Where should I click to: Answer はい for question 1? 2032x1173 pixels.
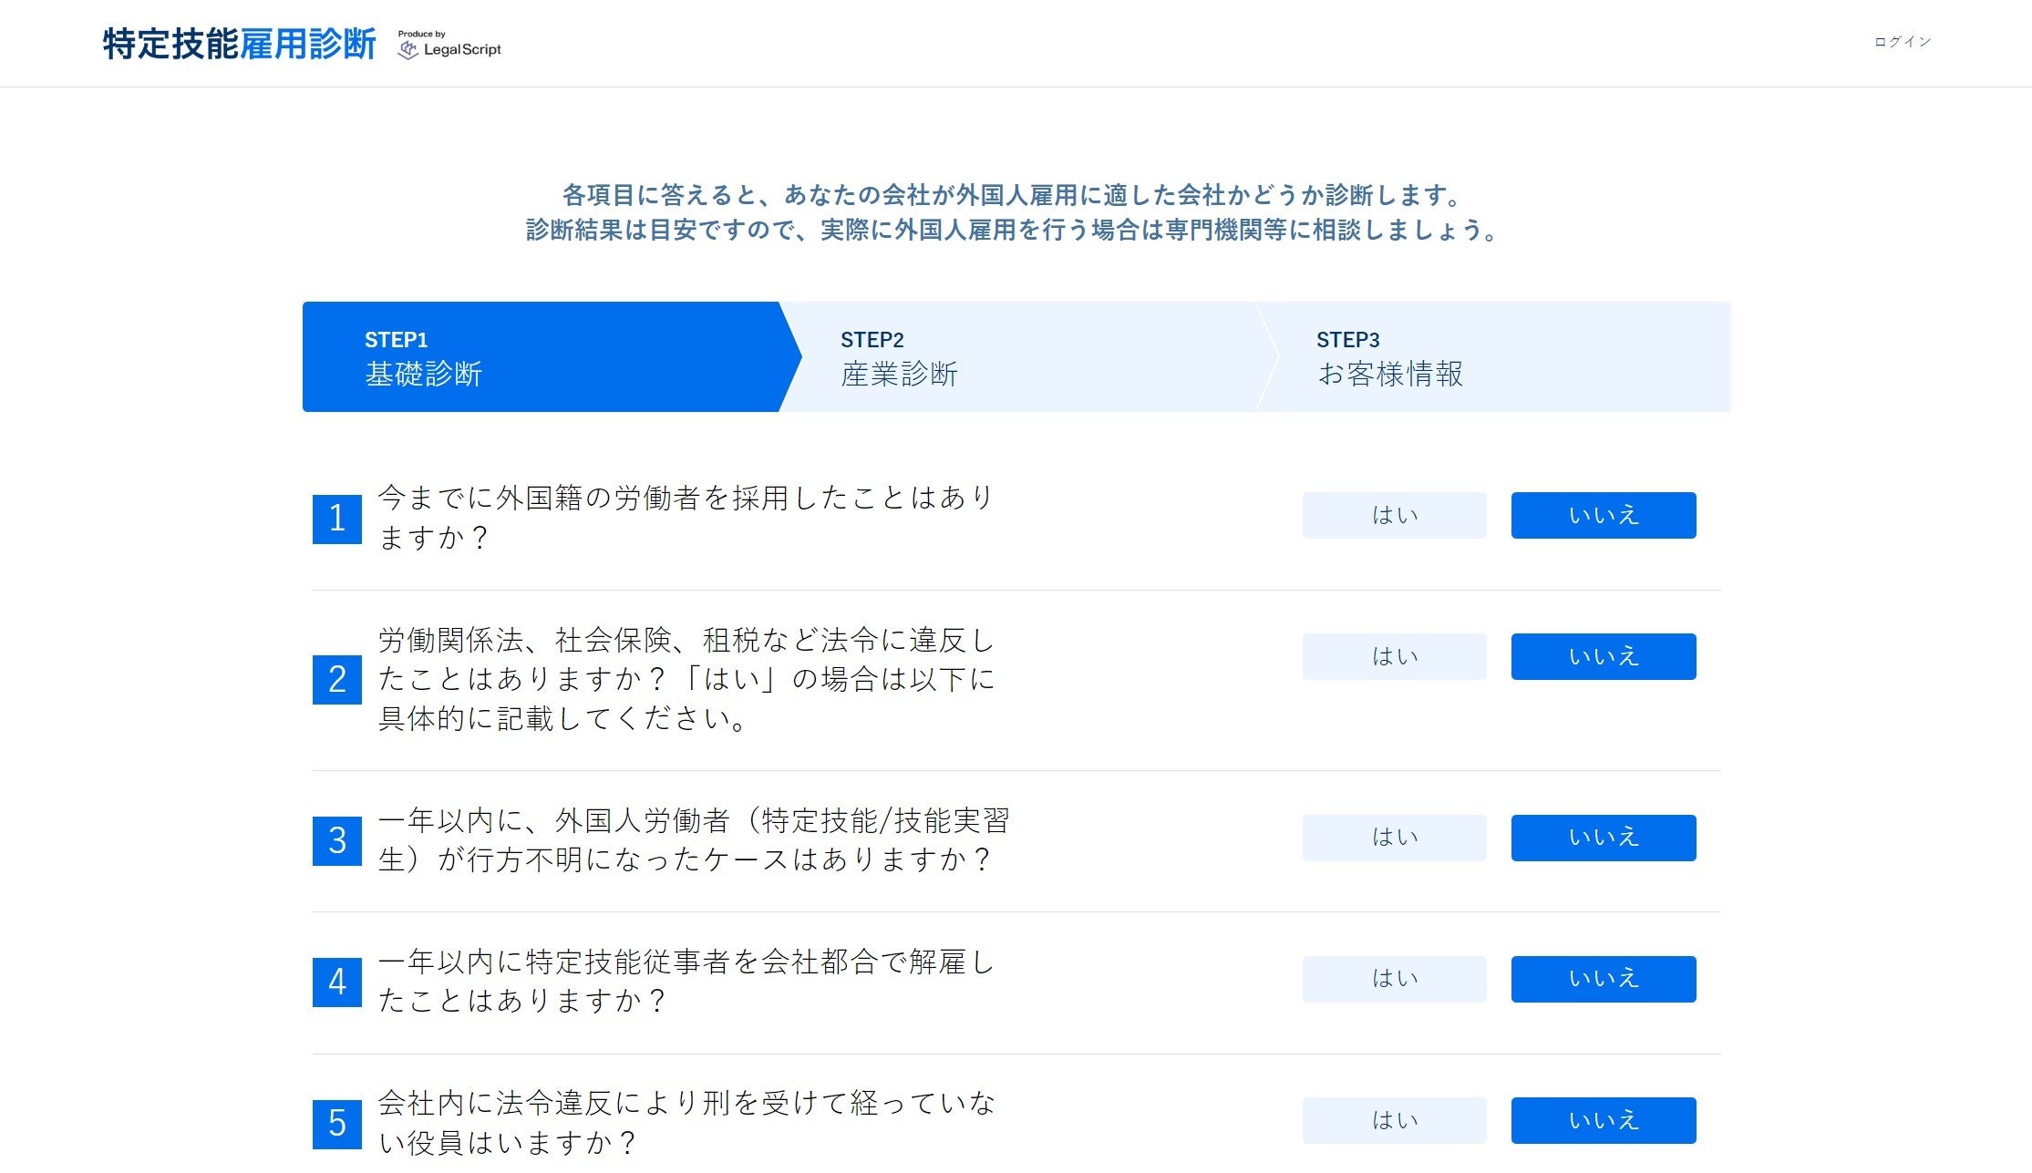[x=1394, y=516]
